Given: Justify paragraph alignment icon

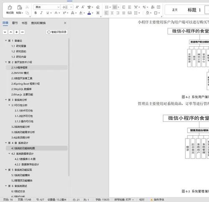Looking at the screenshot, I should coord(124,13).
